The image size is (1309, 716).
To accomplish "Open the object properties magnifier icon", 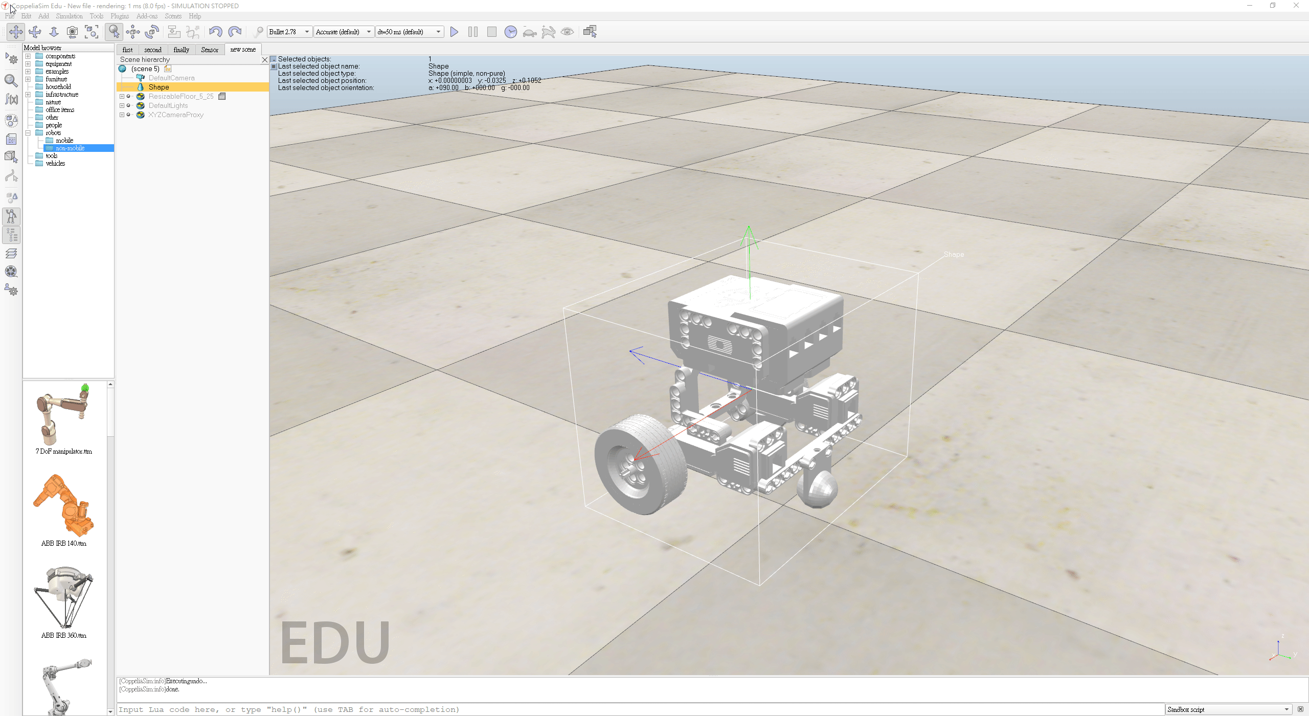I will (11, 80).
